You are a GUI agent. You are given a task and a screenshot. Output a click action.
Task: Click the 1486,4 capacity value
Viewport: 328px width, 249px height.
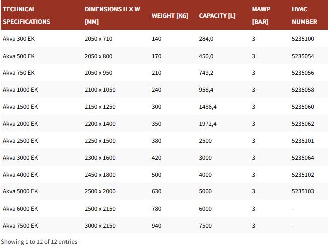coord(208,107)
